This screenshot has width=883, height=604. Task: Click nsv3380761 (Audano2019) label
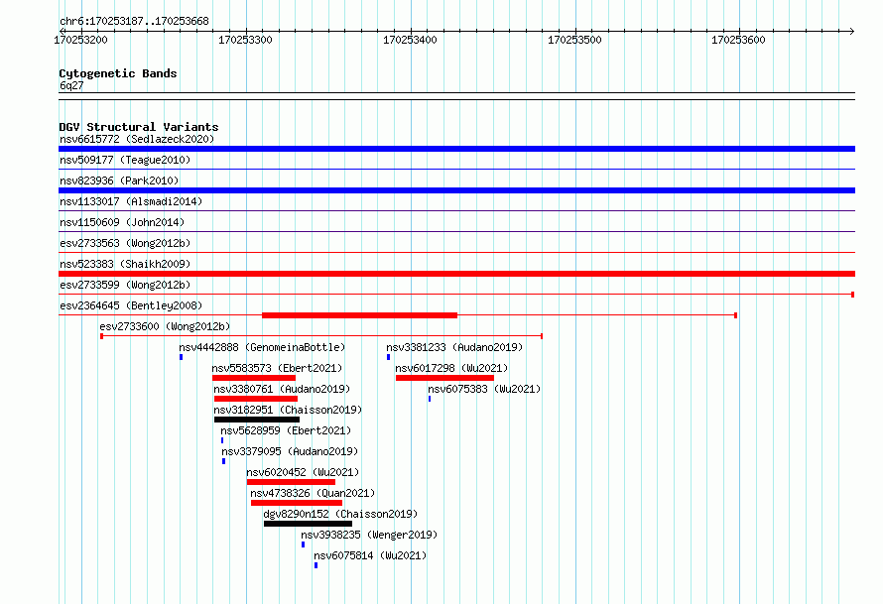282,389
